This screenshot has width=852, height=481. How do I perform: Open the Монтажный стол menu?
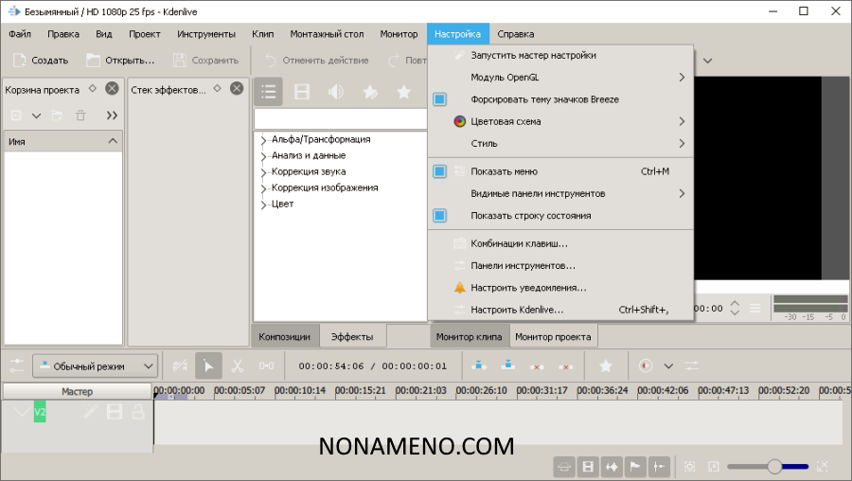click(327, 34)
